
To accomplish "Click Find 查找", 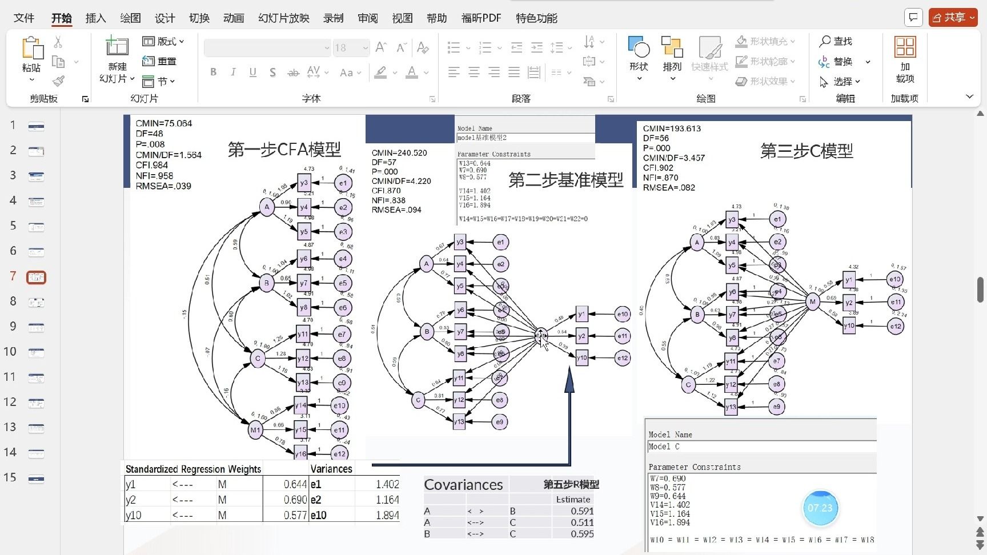I will (x=836, y=41).
